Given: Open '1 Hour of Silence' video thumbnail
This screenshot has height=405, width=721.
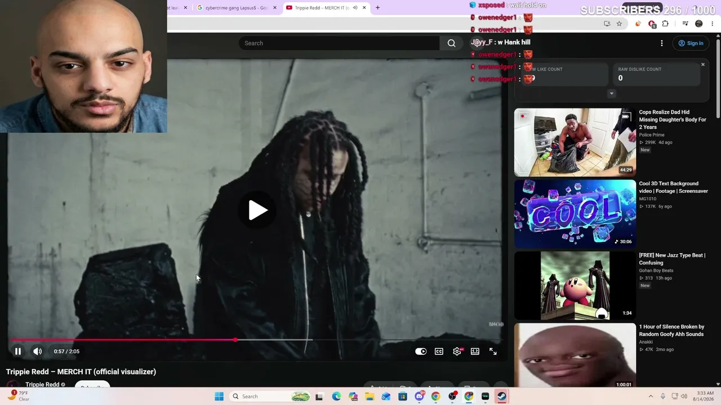Looking at the screenshot, I should tap(575, 355).
